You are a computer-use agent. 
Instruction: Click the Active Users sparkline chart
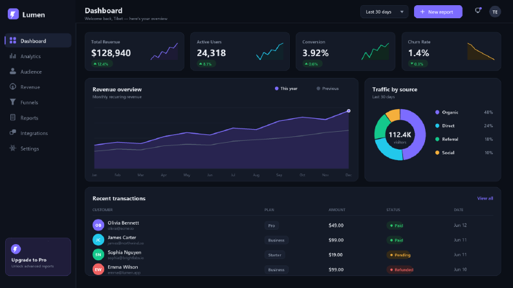tap(270, 52)
